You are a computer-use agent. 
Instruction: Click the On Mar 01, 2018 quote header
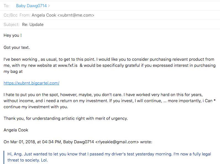[78, 142]
